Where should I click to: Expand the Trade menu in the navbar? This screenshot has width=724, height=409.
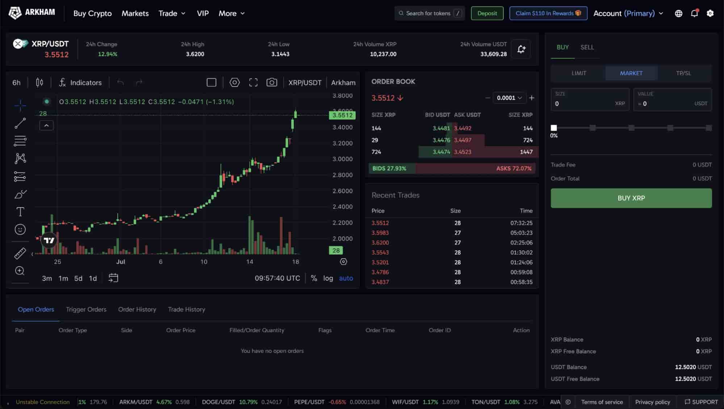tap(171, 13)
